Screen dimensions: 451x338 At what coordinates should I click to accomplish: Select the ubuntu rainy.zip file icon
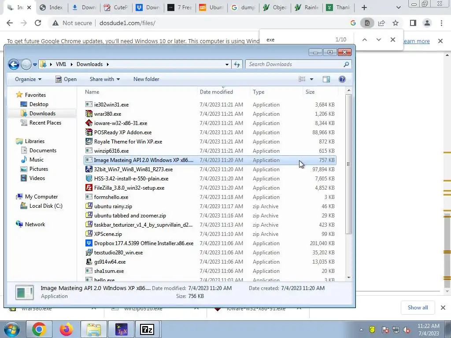(x=89, y=206)
